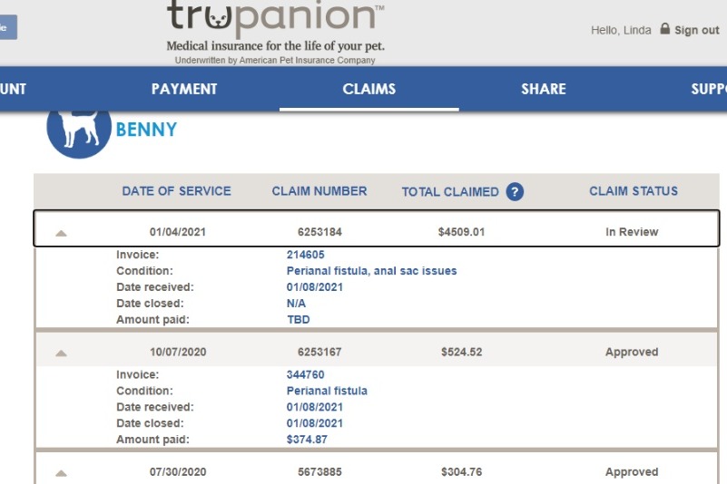Click the Claim Number column header
727x484 pixels.
tap(319, 191)
